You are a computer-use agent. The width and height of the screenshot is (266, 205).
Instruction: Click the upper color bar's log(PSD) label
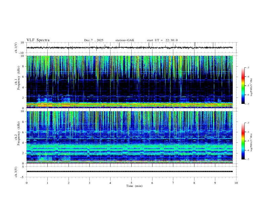click(x=252, y=87)
